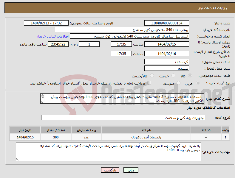Select the کالا radio button

190,76
